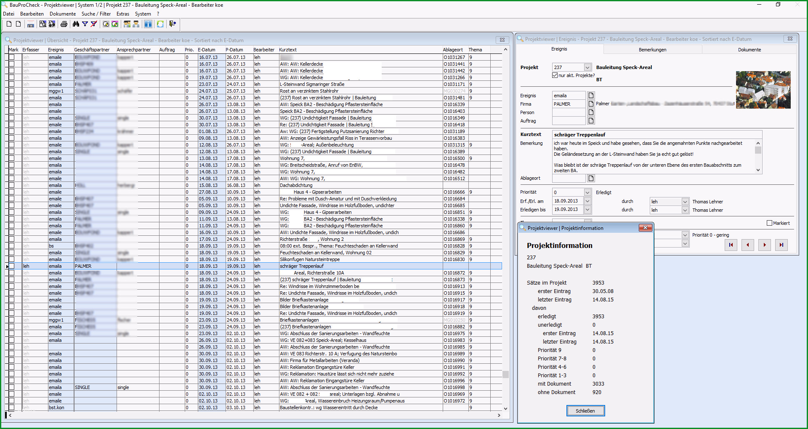Screen dimensions: 808x429
Task: Click the second blank page toolbar icon
Action: tap(18, 24)
